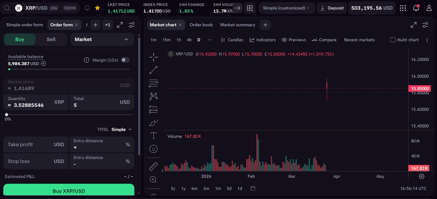Open price alerts bell beside XRP/USD
This screenshot has width=437, height=199.
point(87,8)
